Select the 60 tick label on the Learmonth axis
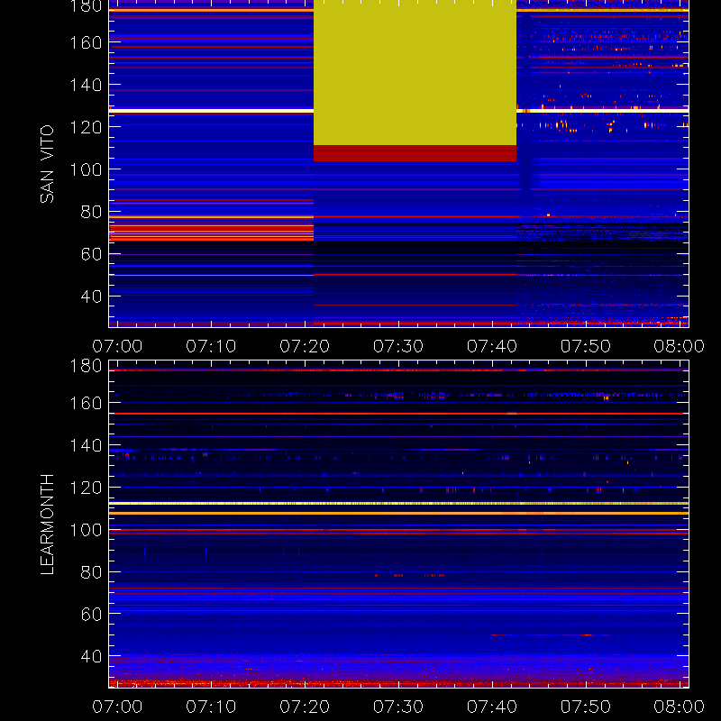Screen dimensions: 721x721 (91, 614)
